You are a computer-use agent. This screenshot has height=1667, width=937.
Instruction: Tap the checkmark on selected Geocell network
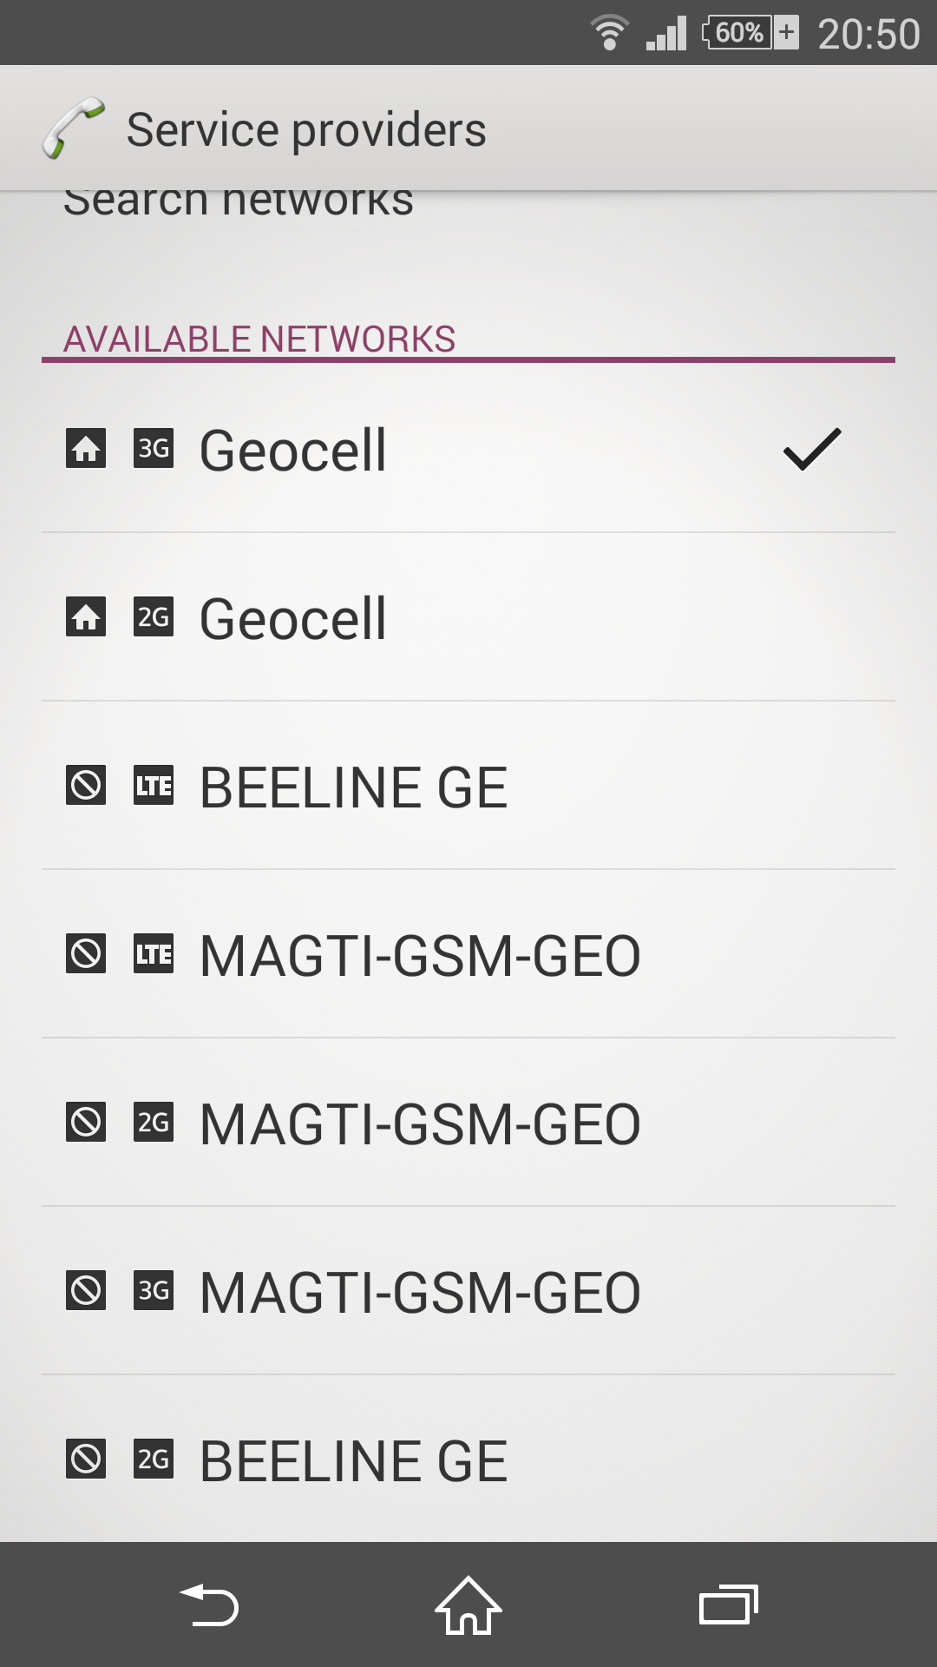812,449
